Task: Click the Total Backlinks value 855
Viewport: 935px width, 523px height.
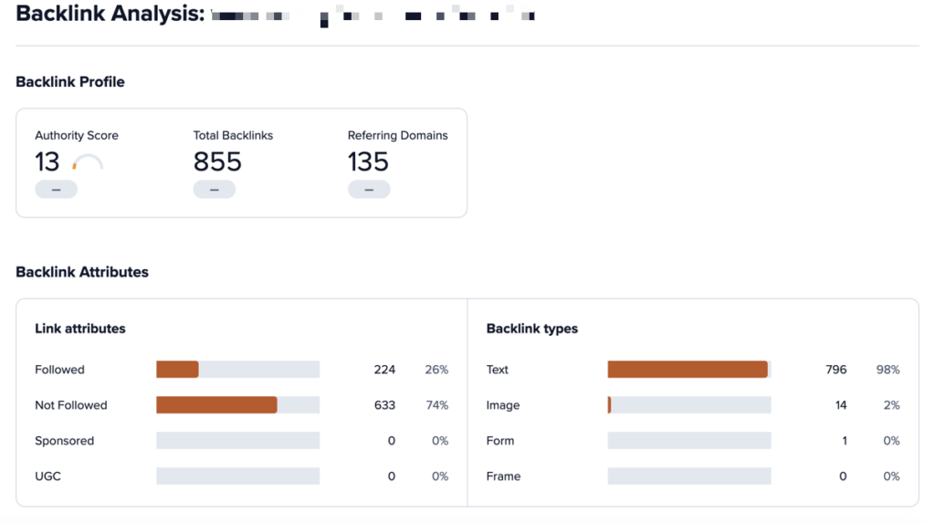Action: [217, 162]
